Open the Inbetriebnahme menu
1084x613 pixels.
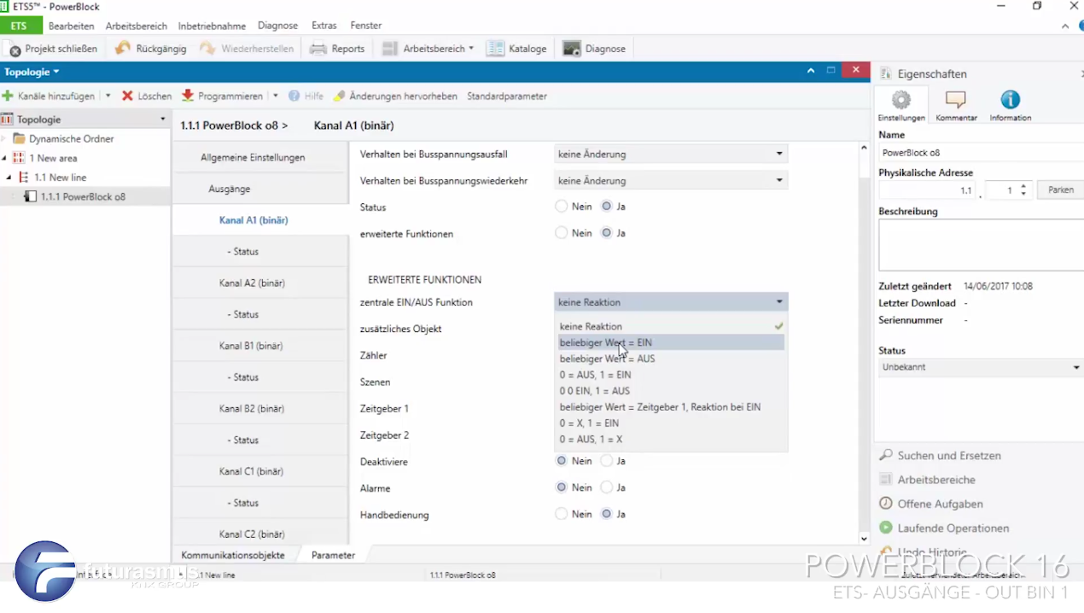pyautogui.click(x=212, y=26)
